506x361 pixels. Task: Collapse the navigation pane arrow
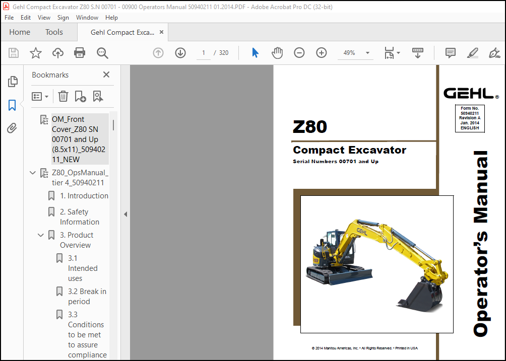125,214
